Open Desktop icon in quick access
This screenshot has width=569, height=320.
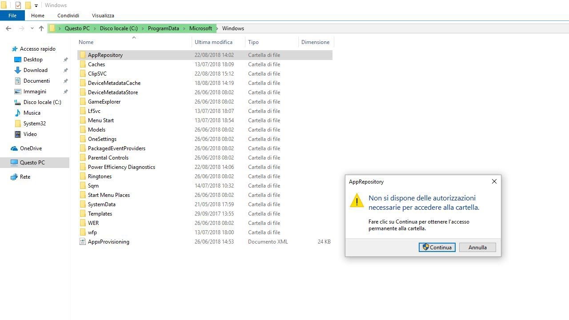point(18,60)
